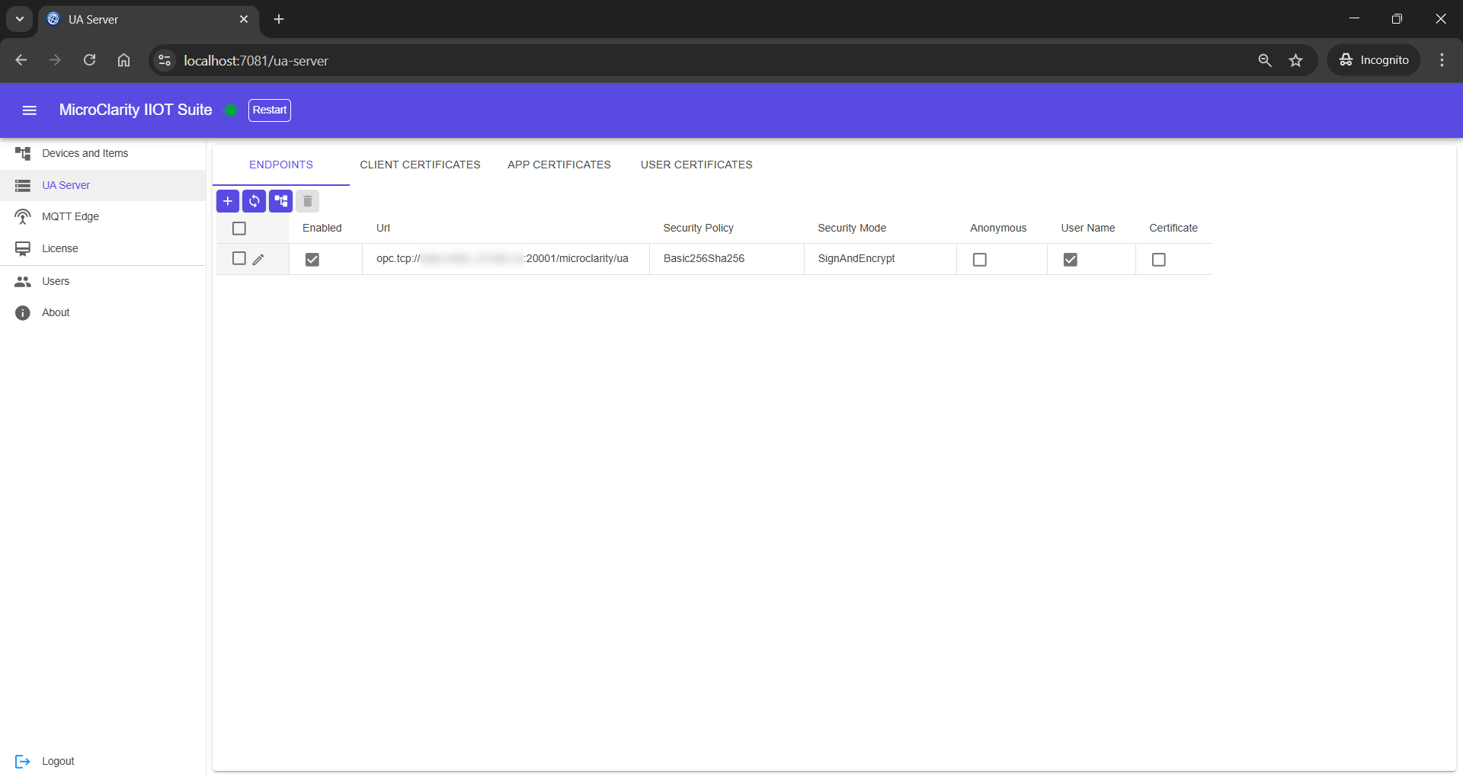The height and width of the screenshot is (777, 1463).
Task: Open the USER CERTIFICATES tab
Action: point(696,165)
